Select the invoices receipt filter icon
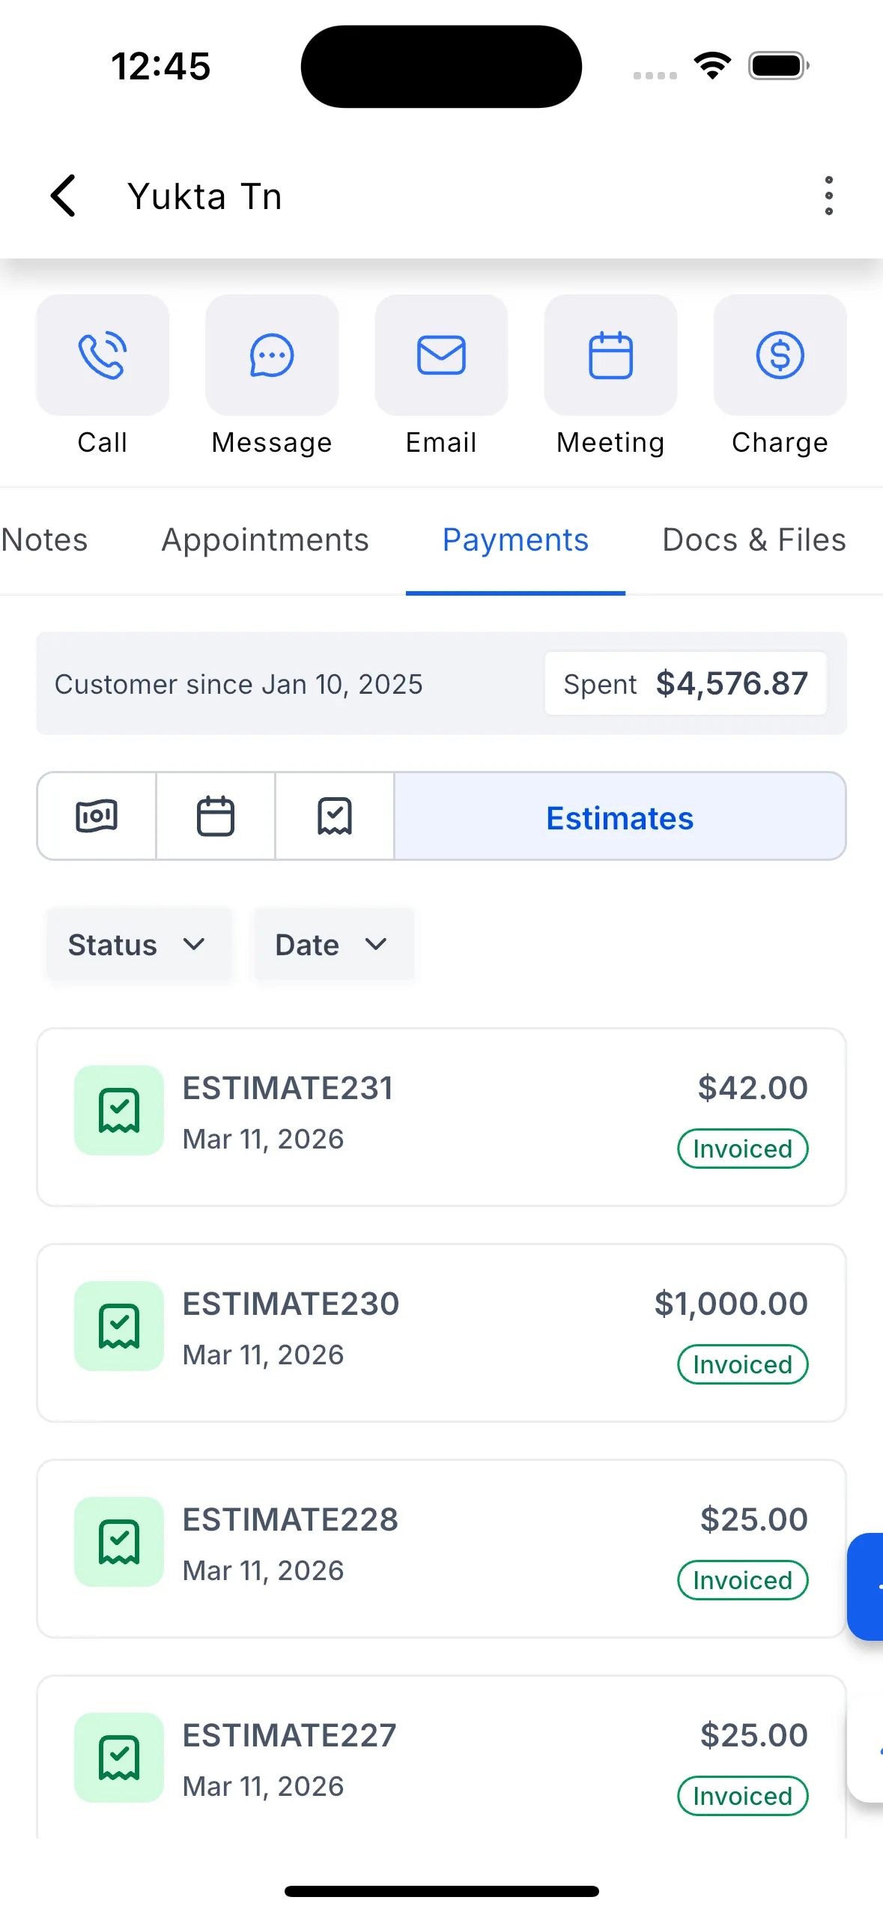 [335, 816]
